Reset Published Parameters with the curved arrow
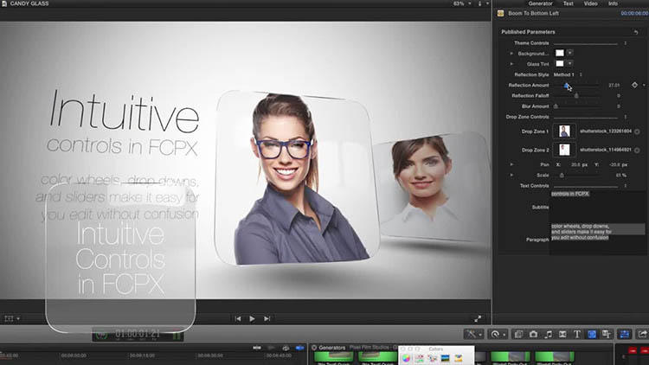649x365 pixels. [636, 32]
